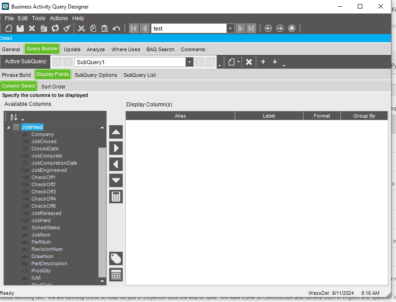396x302 pixels.
Task: Refresh using the circular arrows icon
Action: (x=55, y=28)
